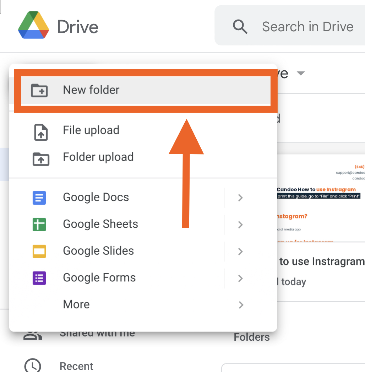This screenshot has width=365, height=372.
Task: Click the green Google Sheets icon
Action: click(x=39, y=225)
